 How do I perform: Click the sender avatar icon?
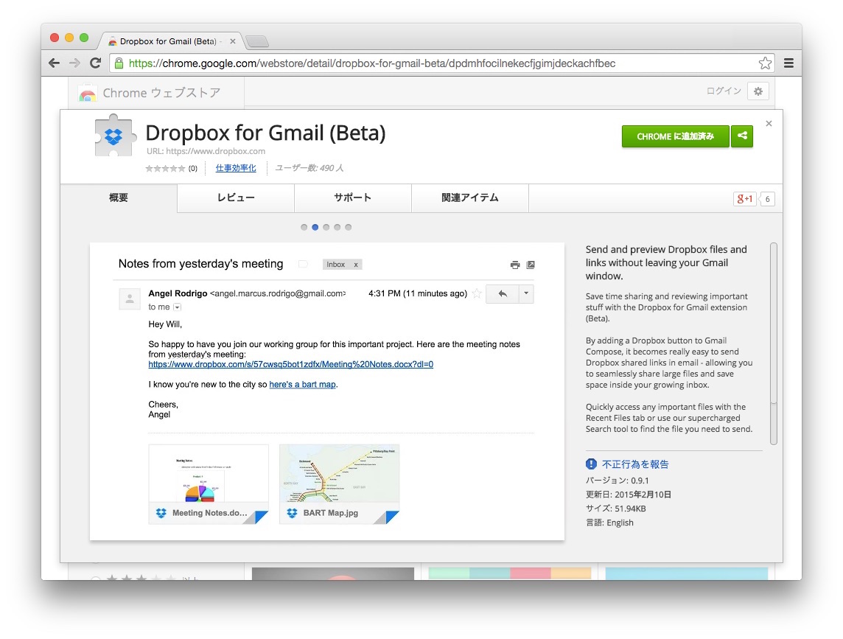(x=130, y=299)
